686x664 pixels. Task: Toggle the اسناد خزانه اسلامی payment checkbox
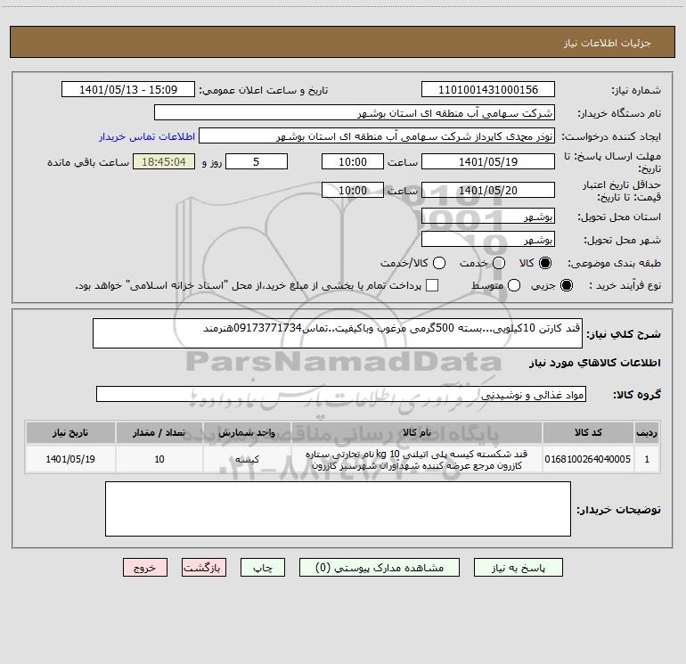(x=432, y=285)
